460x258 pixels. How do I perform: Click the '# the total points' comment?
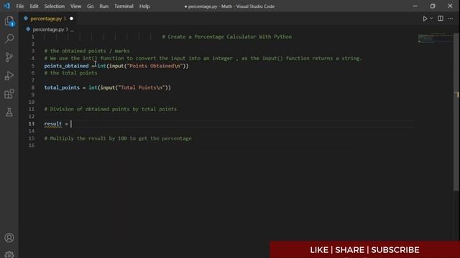click(70, 73)
